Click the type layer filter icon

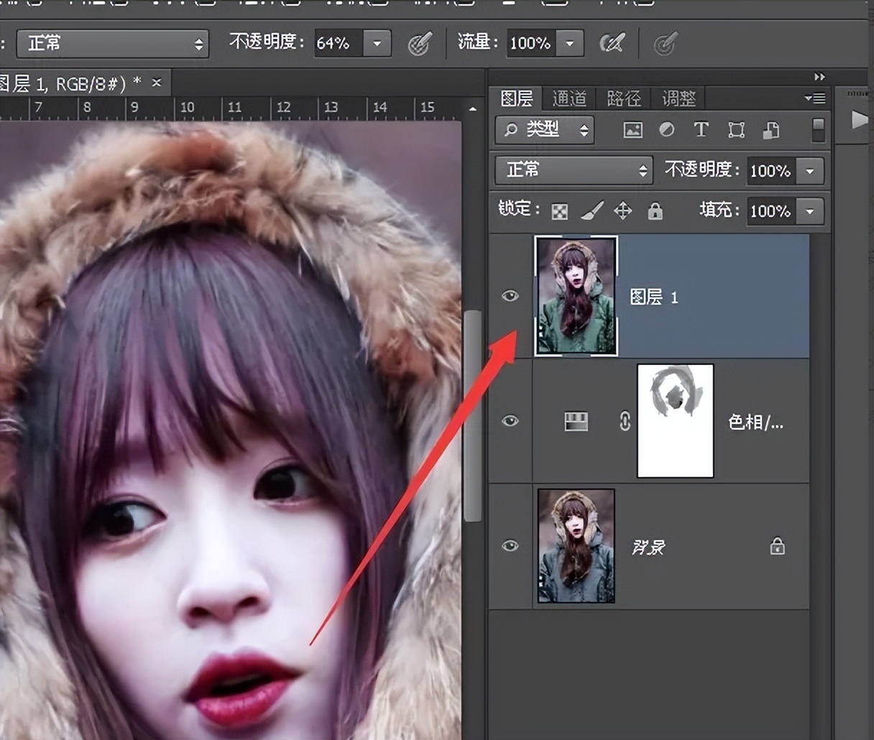(x=701, y=130)
